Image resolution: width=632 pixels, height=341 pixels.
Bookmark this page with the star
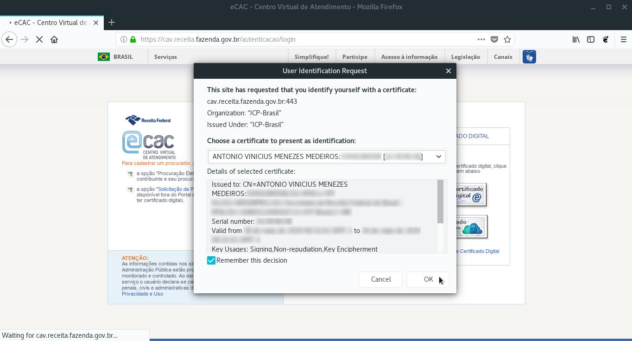(x=507, y=39)
